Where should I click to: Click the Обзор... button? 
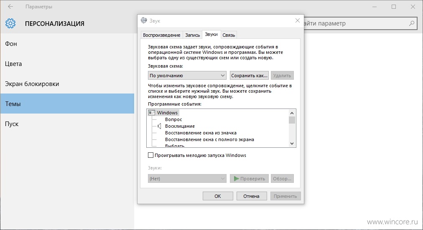(282, 179)
